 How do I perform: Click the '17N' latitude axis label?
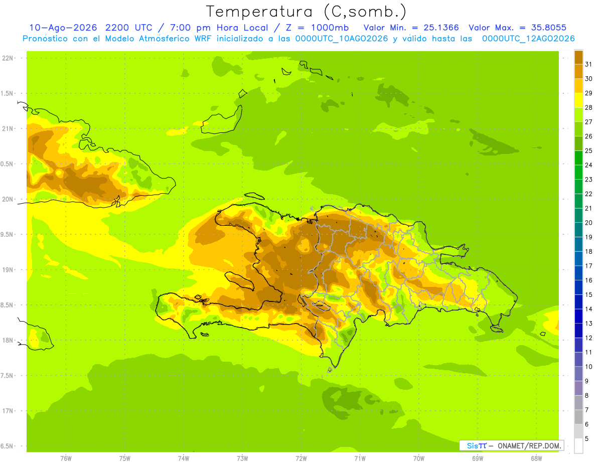[8, 411]
